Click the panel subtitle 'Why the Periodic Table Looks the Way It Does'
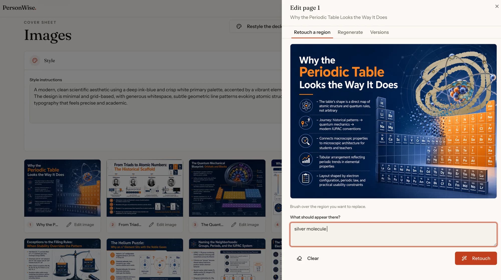 (x=338, y=17)
